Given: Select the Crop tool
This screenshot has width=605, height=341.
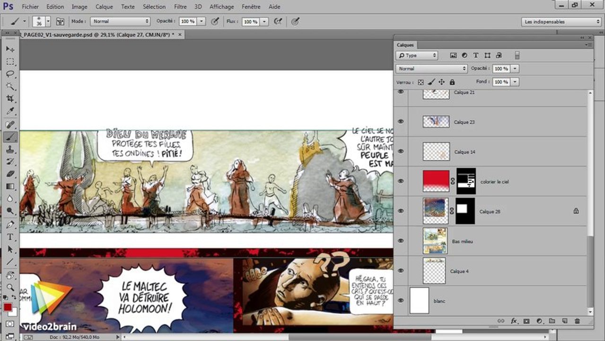Looking at the screenshot, I should (10, 99).
